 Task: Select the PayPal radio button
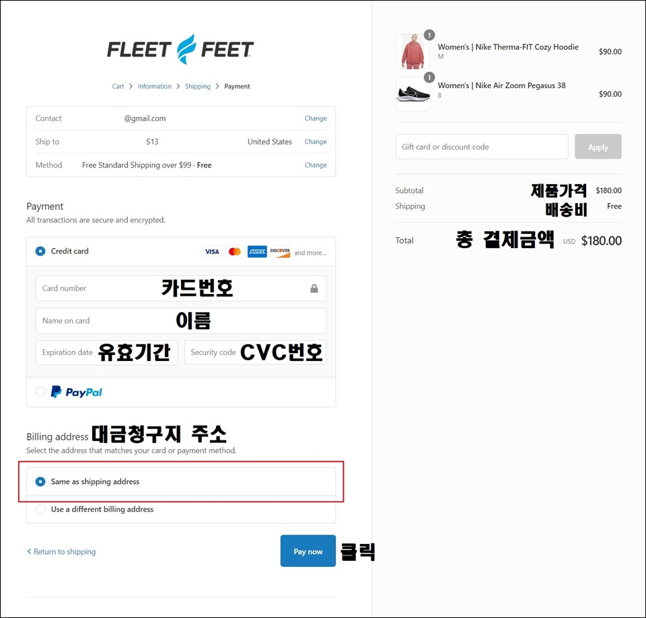click(40, 391)
